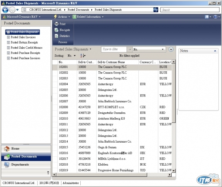
Task: Click the Home navigation button
Action: [x=26, y=149]
